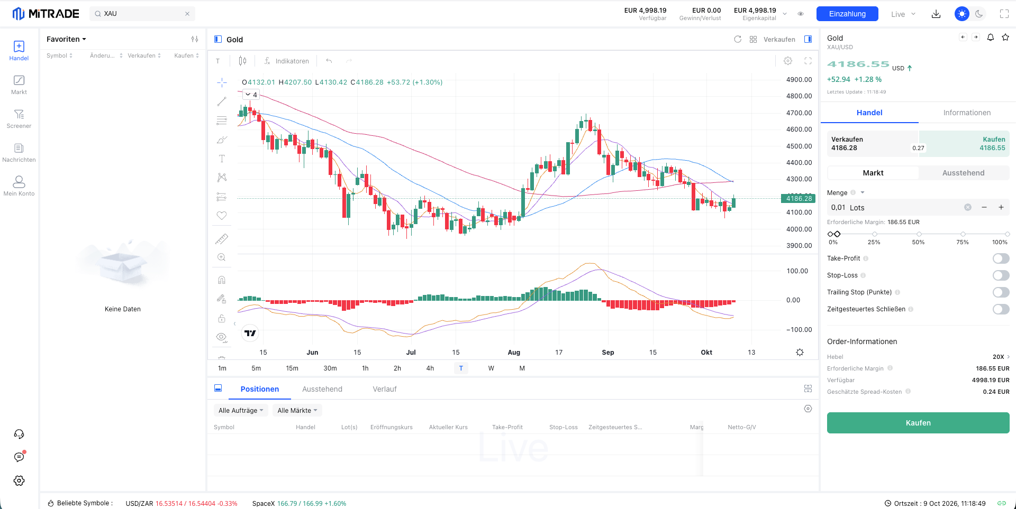Open Menge unit dropdown arrow

pyautogui.click(x=863, y=193)
